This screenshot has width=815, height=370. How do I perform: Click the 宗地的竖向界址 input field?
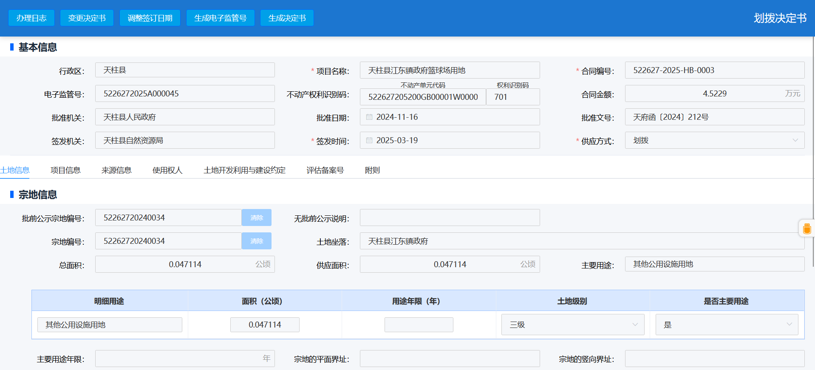[x=715, y=359]
